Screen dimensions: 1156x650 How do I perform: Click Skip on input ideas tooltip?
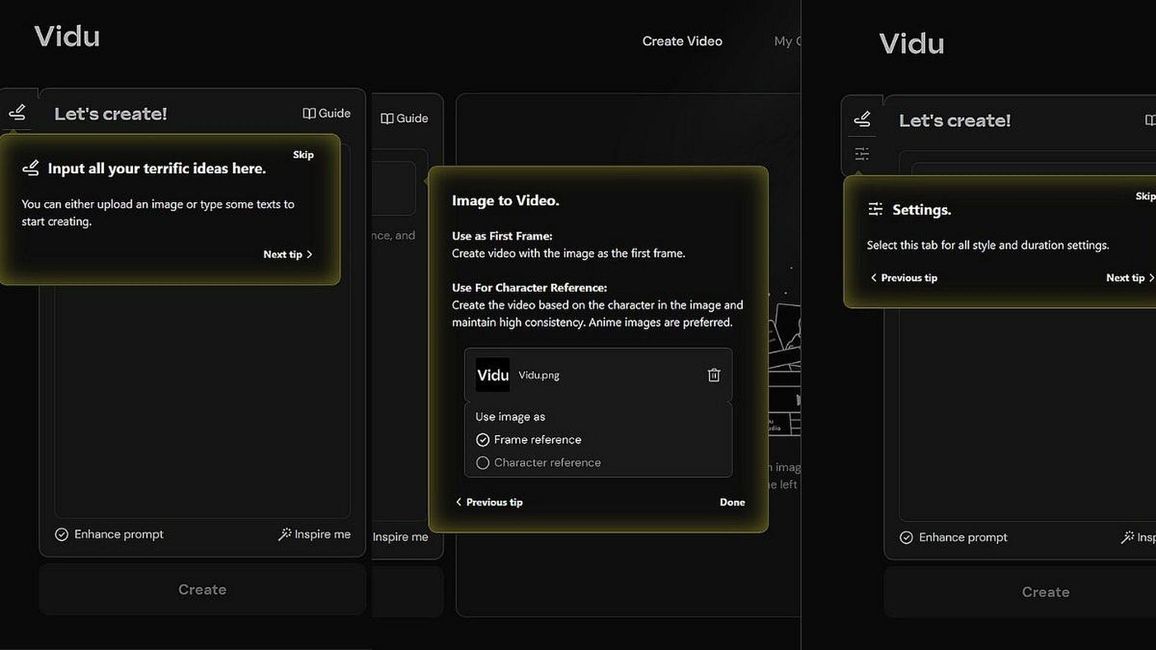tap(303, 154)
